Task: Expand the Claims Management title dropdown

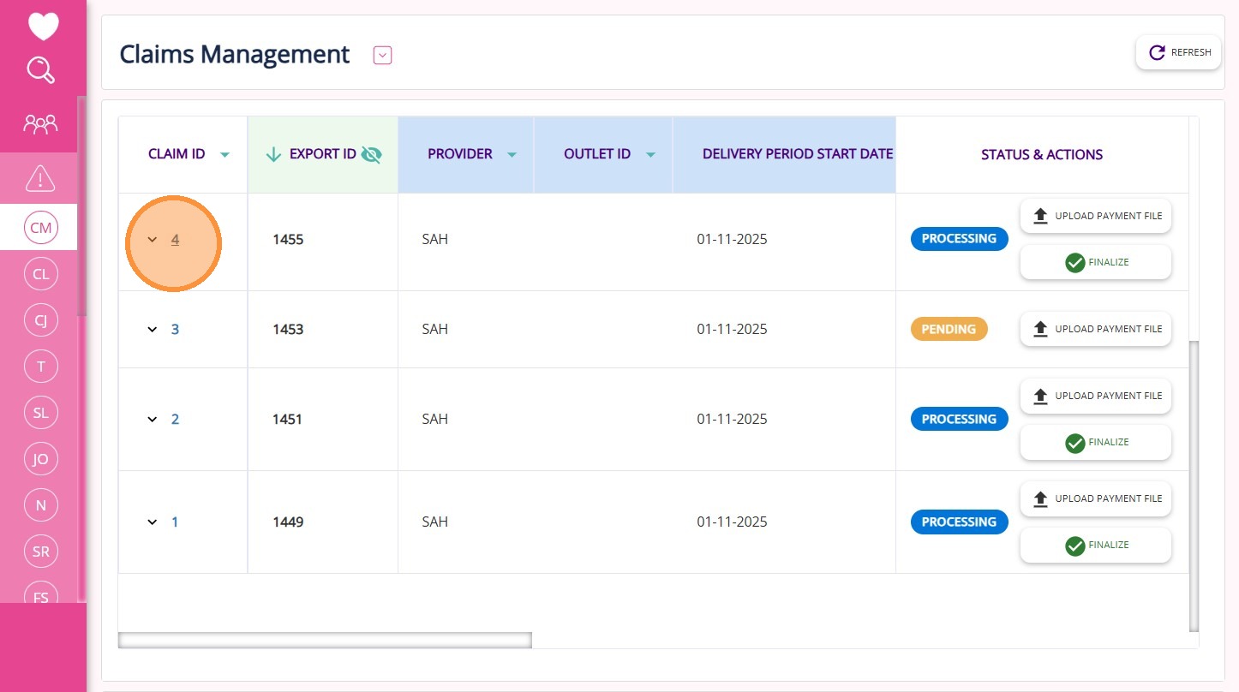Action: (383, 56)
